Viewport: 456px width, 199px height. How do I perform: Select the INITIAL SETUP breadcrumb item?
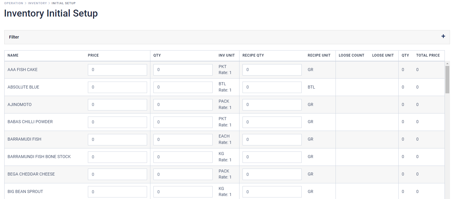coord(63,3)
